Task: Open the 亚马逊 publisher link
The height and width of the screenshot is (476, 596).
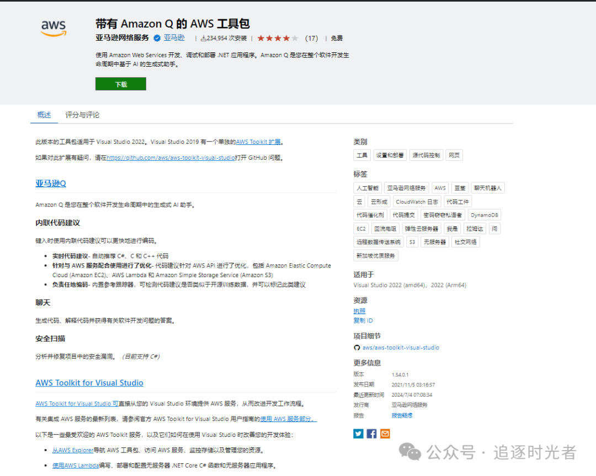Action: click(x=174, y=38)
